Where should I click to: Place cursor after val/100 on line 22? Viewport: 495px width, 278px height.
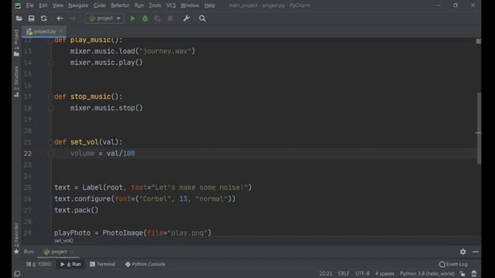135,154
